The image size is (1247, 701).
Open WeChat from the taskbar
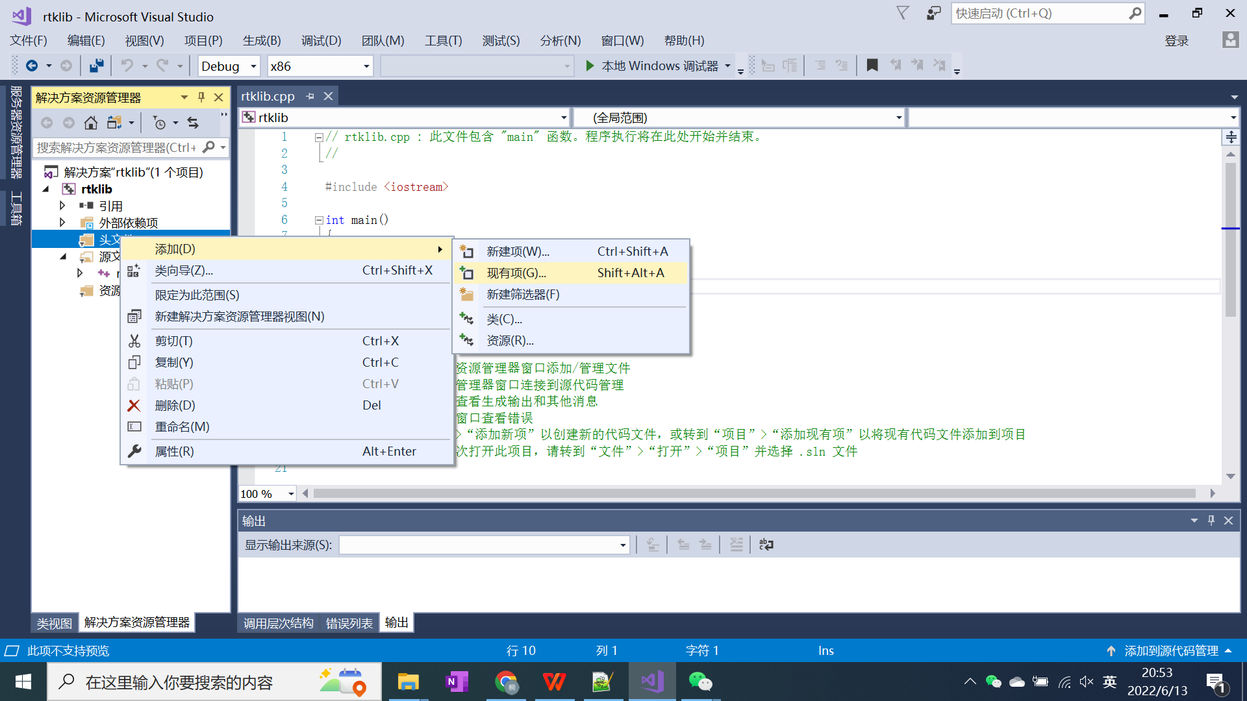(700, 682)
